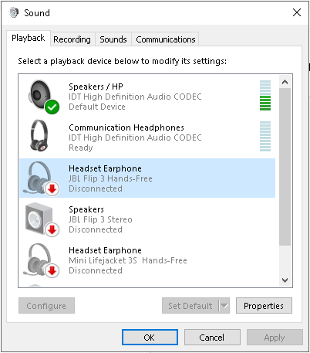This screenshot has width=310, height=353.
Task: Select "Headset Earphone" with JBL Flip 3 Hands-Free
Action: pos(105,168)
